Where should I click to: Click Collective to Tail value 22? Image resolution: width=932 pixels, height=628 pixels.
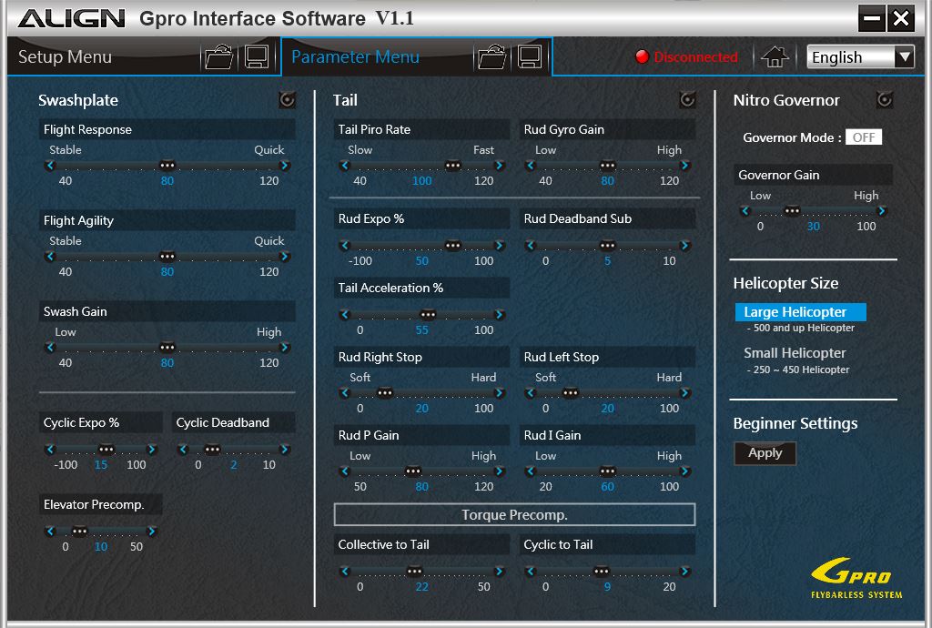pos(422,586)
